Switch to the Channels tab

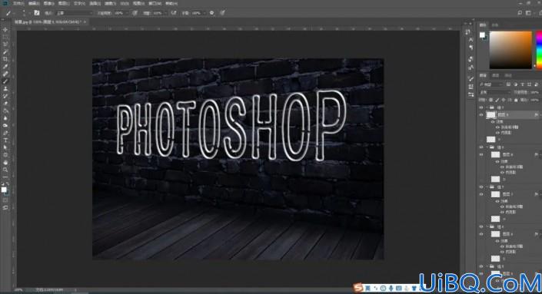click(x=495, y=75)
